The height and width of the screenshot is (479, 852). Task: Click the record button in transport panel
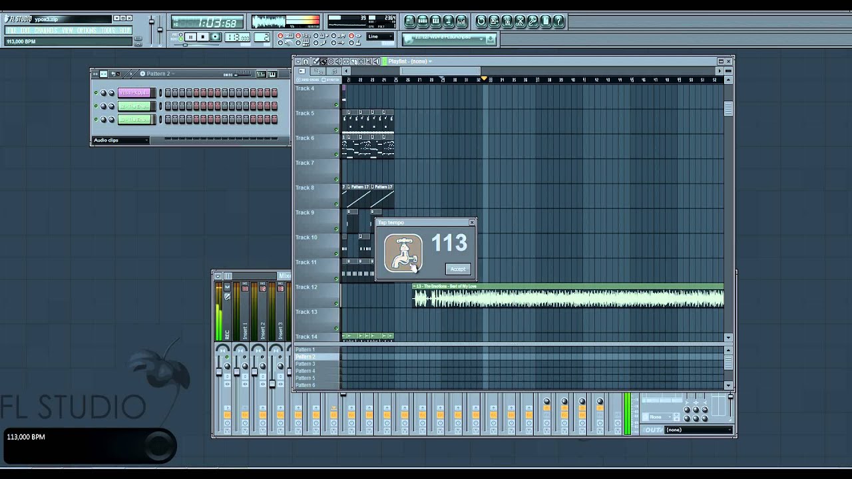point(216,37)
